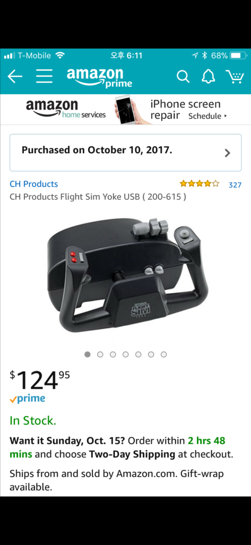Open the shopping cart
Screen dimensions: 251x545
(235, 77)
